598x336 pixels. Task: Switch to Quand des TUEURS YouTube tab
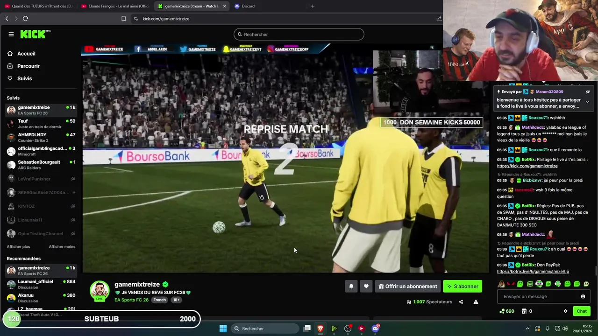pos(39,6)
